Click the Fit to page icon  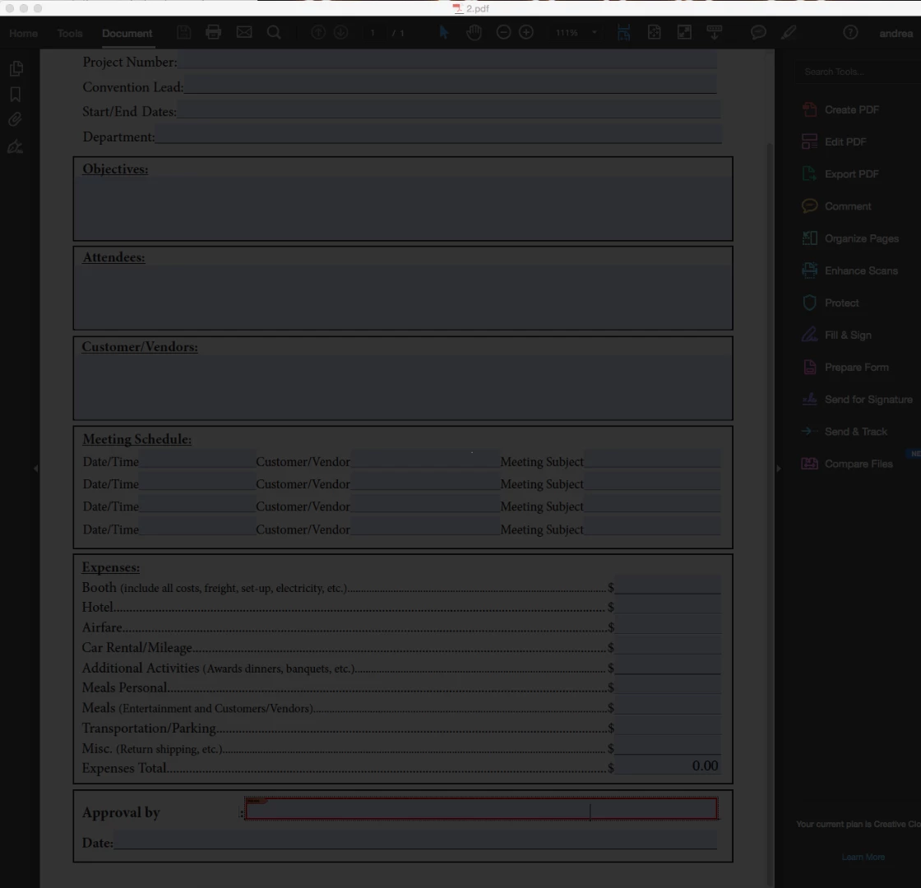click(x=654, y=32)
